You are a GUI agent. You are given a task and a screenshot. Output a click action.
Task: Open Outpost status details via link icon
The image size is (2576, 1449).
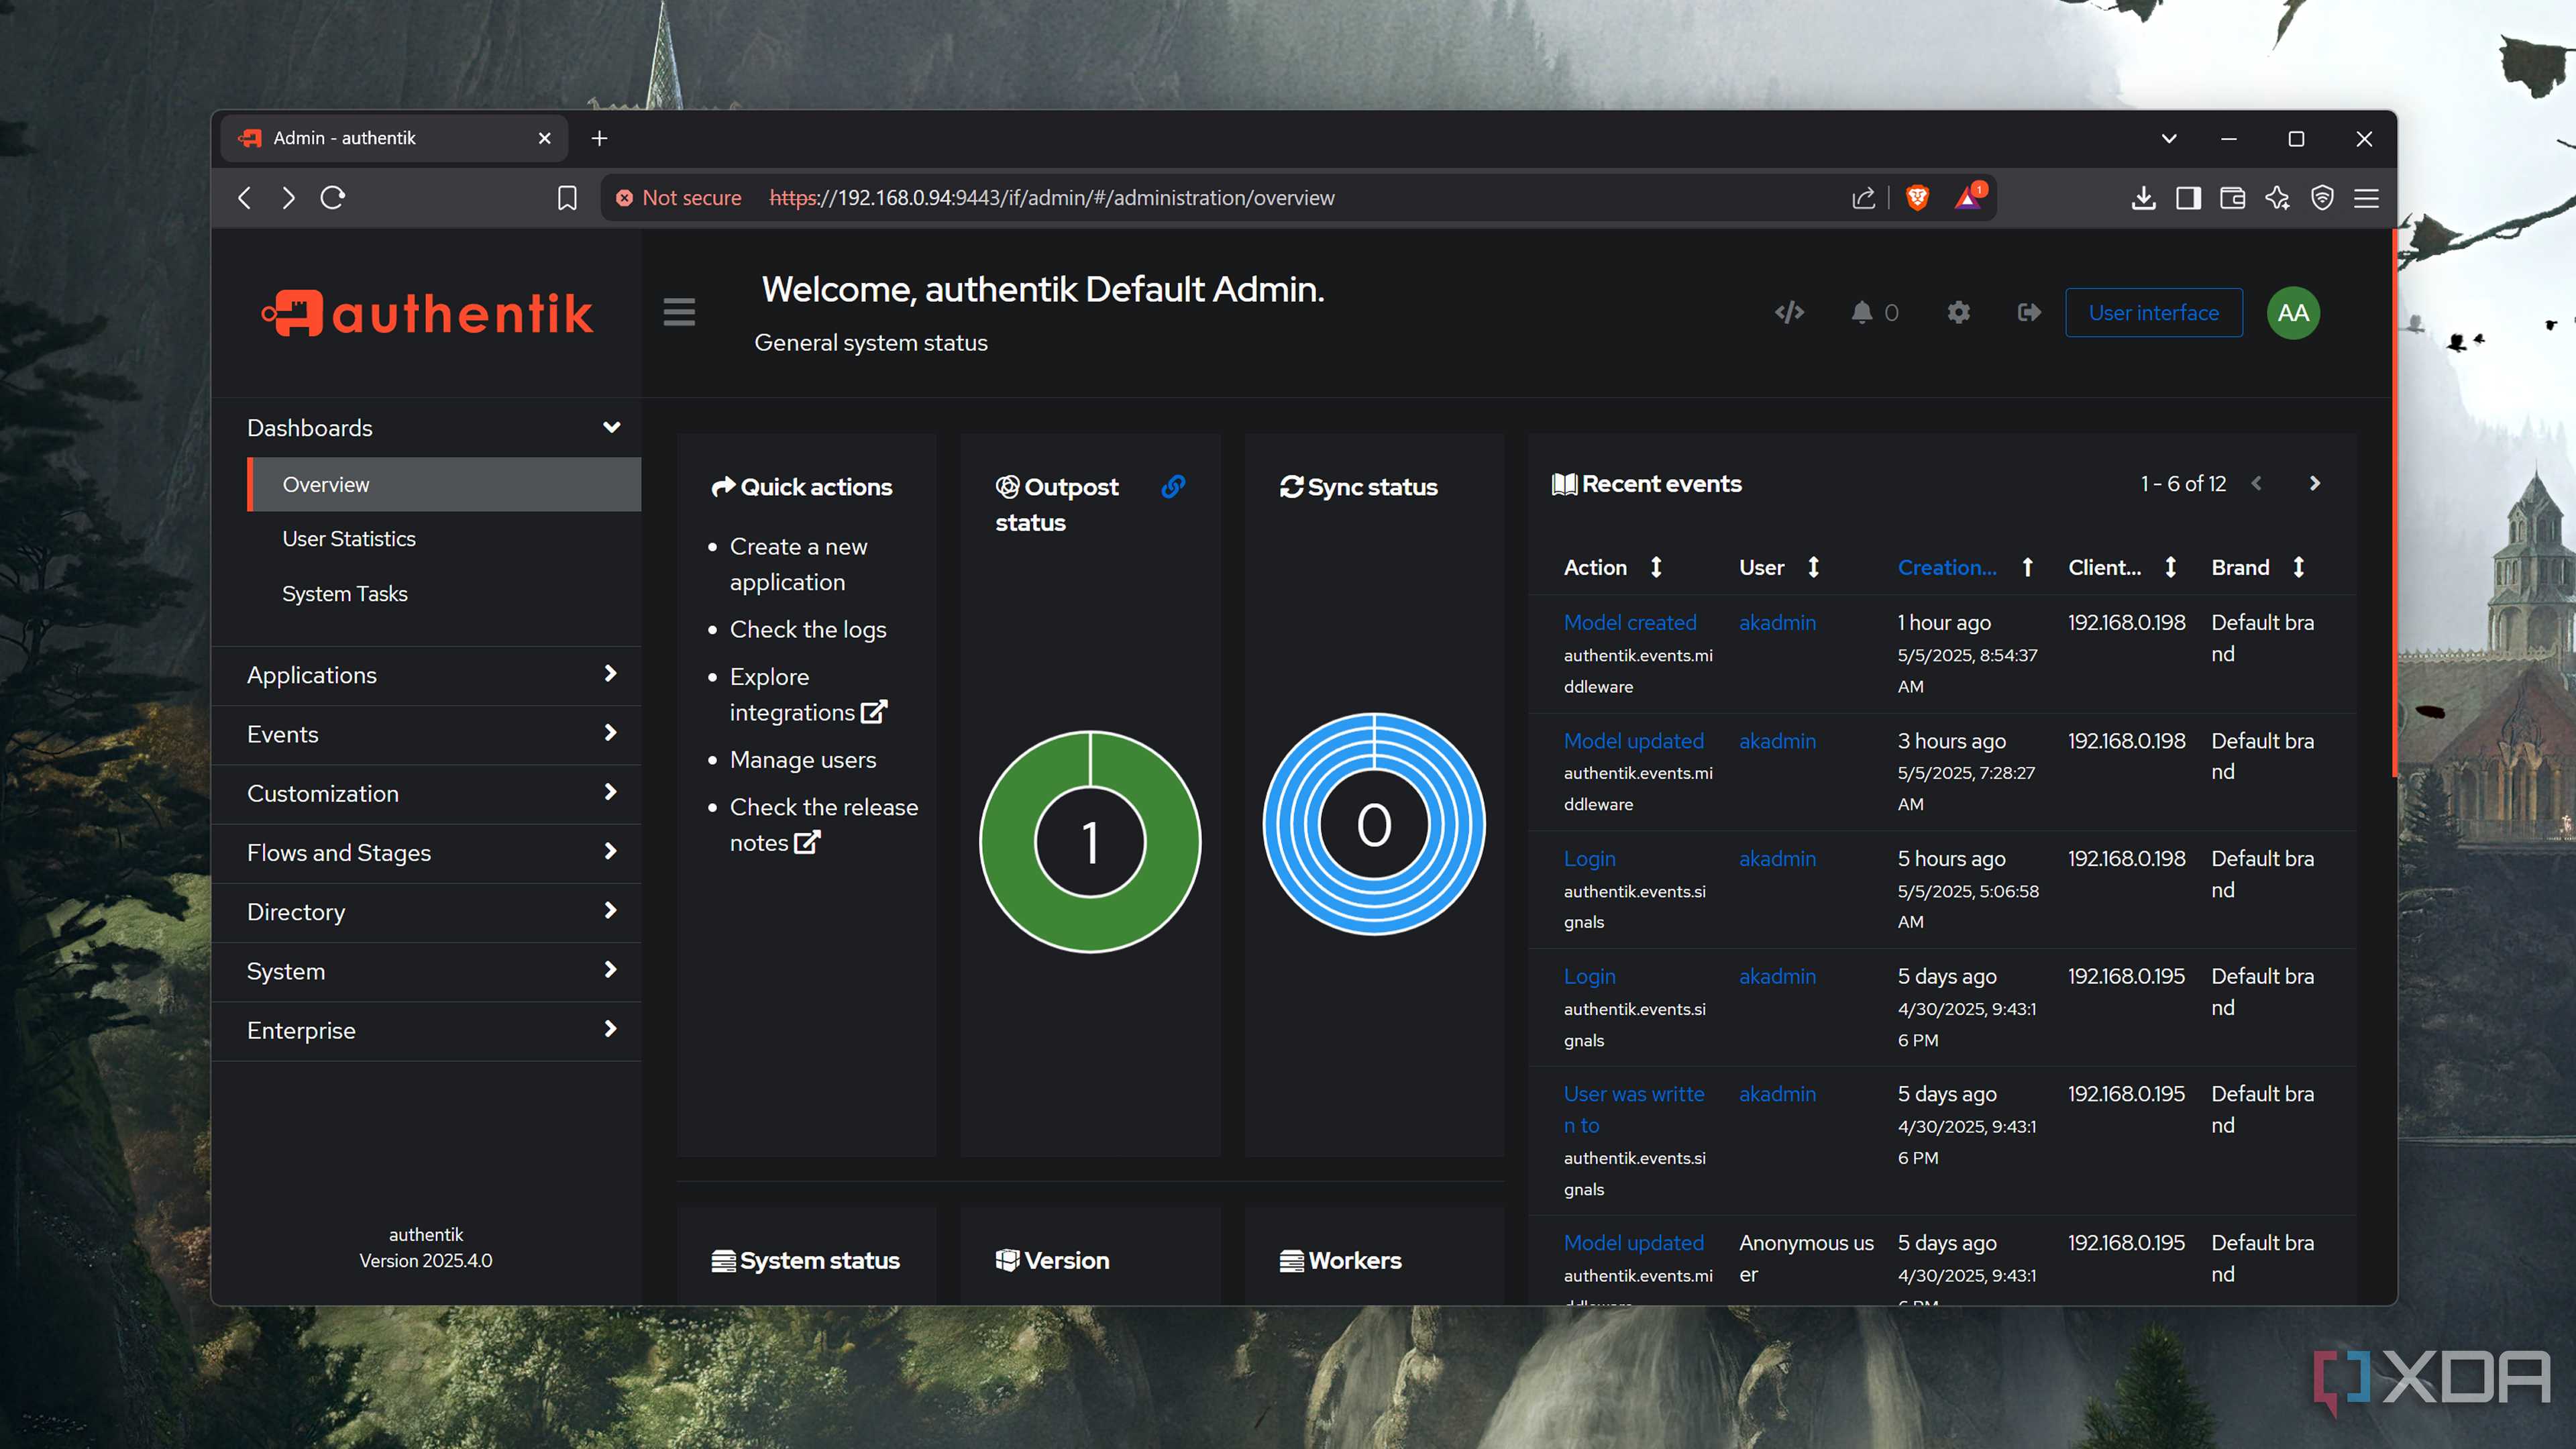pyautogui.click(x=1172, y=488)
